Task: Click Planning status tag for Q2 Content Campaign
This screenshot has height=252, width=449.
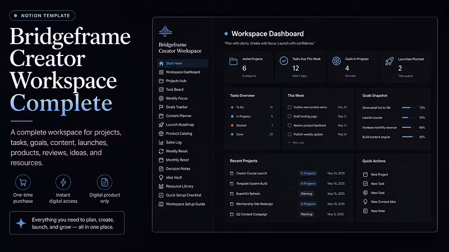Action: 306,214
